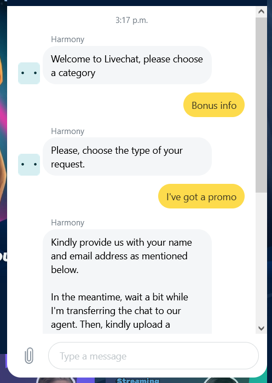Click the 'Please, choose the type' message bubble
This screenshot has width=272, height=383.
click(127, 156)
